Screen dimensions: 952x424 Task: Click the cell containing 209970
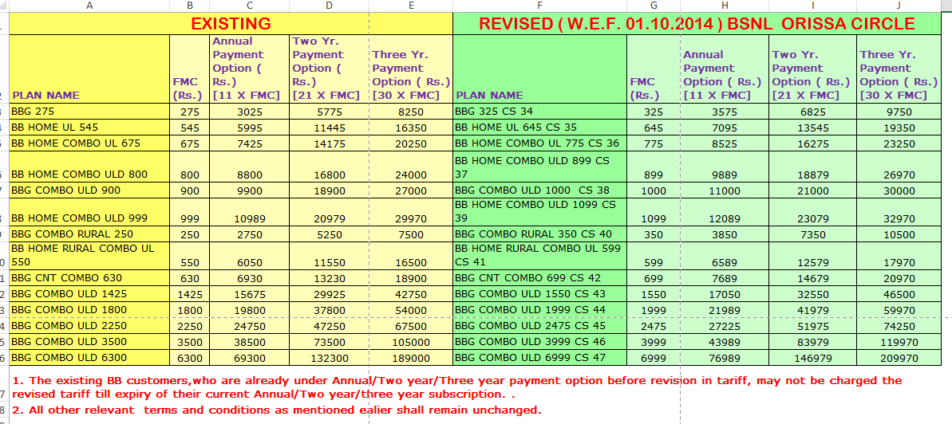pyautogui.click(x=899, y=358)
